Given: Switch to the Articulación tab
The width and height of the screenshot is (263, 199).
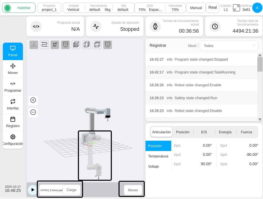Looking at the screenshot, I should click(161, 132).
